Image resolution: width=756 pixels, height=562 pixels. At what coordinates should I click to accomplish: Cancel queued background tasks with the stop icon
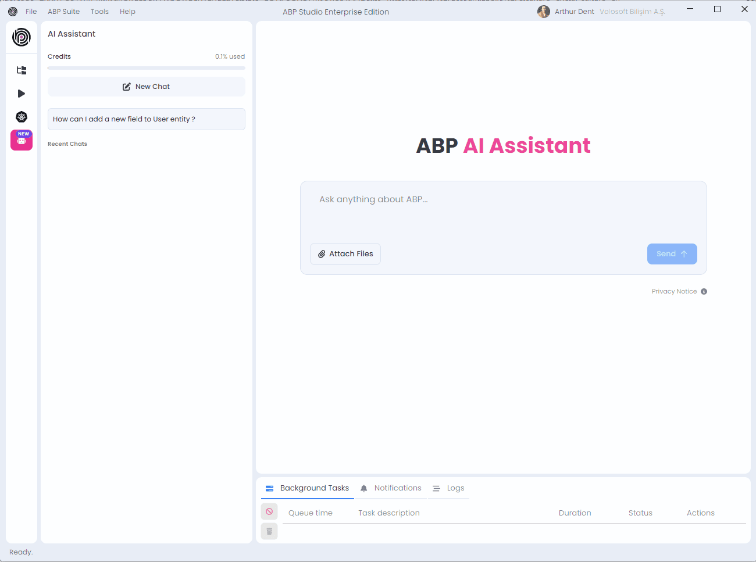pyautogui.click(x=269, y=511)
